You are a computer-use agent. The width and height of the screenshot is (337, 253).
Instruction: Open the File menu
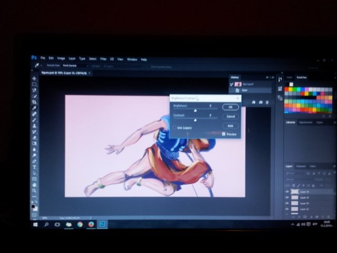pos(43,58)
